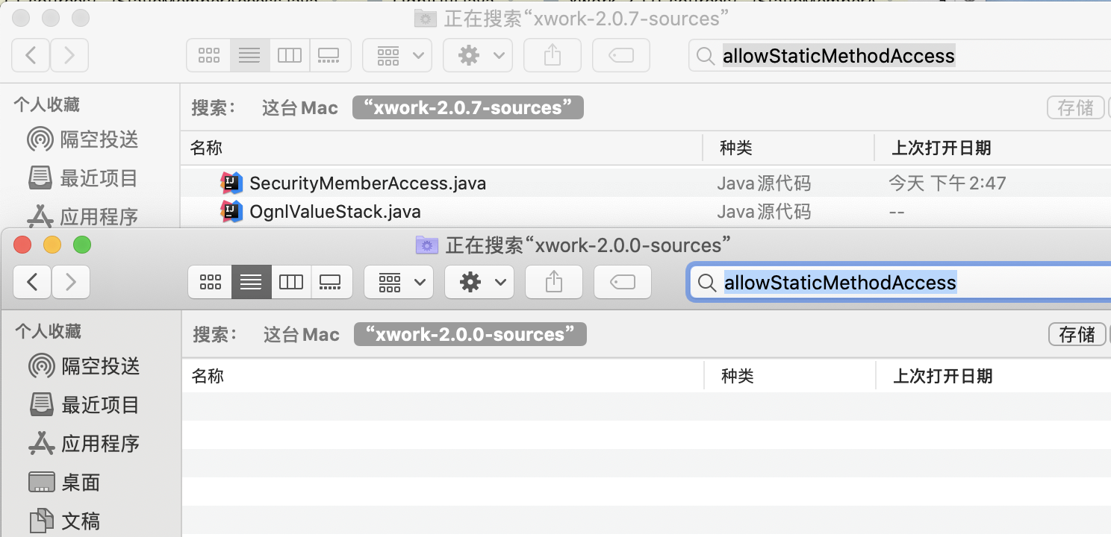Open 隔空投送 in xwork-2.0.7-sources sidebar
This screenshot has height=537, width=1111.
pos(82,139)
